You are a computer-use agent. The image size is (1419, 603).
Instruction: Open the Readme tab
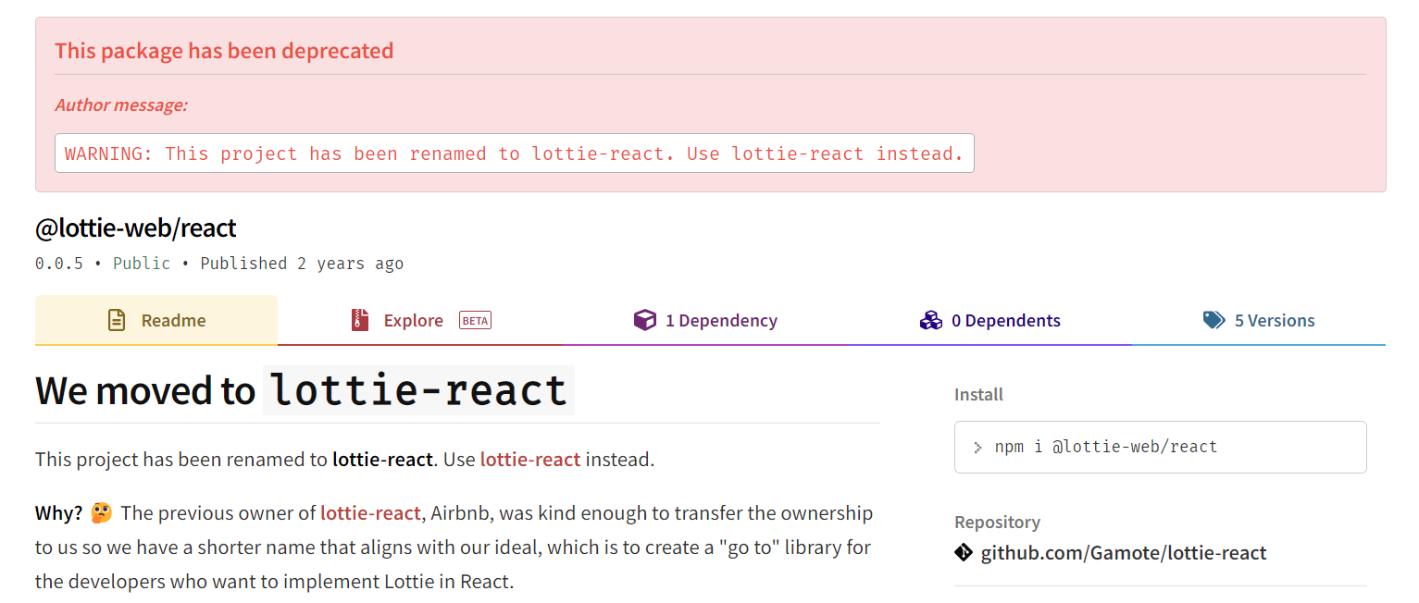[x=156, y=320]
